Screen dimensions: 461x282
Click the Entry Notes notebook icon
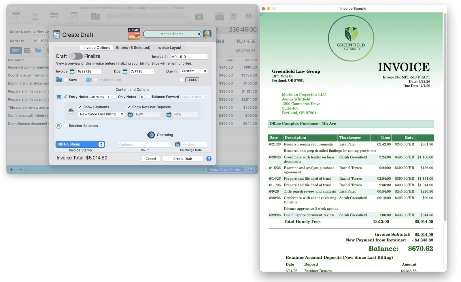point(59,97)
